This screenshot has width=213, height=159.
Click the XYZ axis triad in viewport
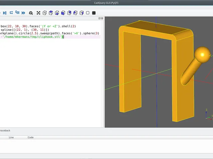pyautogui.click(x=209, y=115)
